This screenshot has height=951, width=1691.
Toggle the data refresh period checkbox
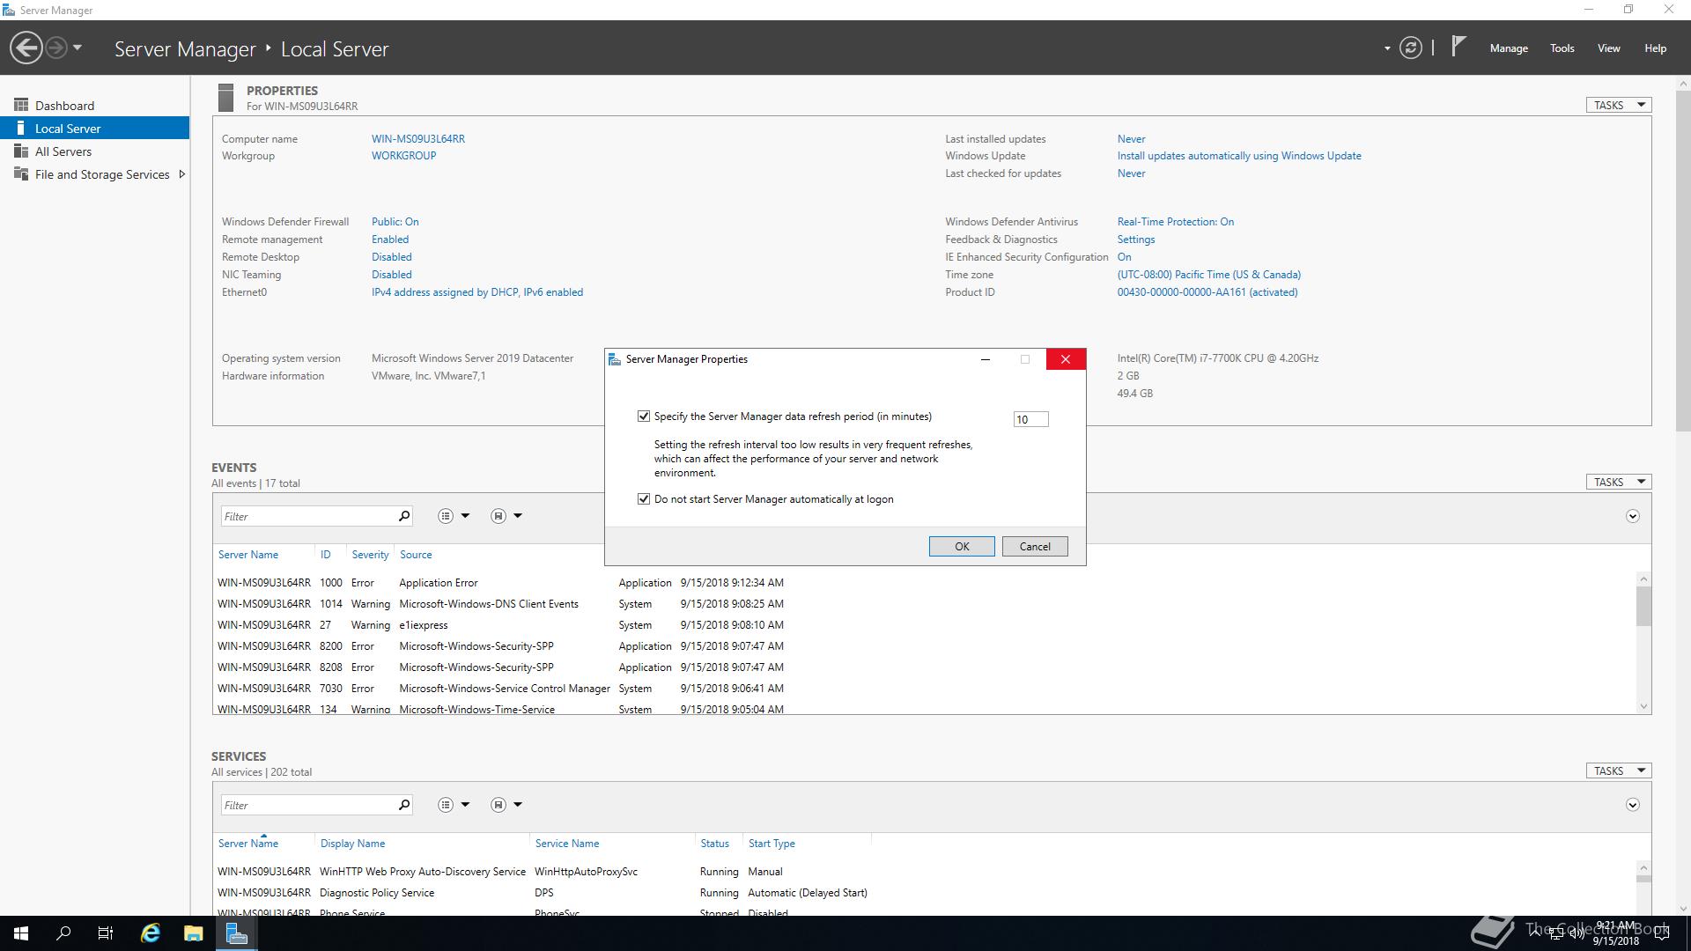pyautogui.click(x=644, y=417)
